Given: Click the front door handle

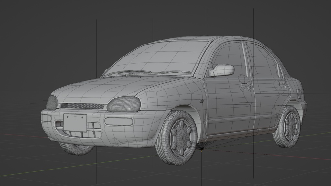Looking at the screenshot, I should click(246, 86).
